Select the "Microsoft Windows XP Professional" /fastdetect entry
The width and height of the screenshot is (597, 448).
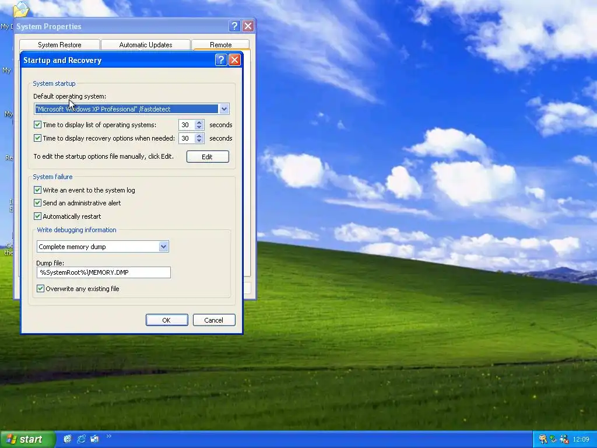(127, 109)
